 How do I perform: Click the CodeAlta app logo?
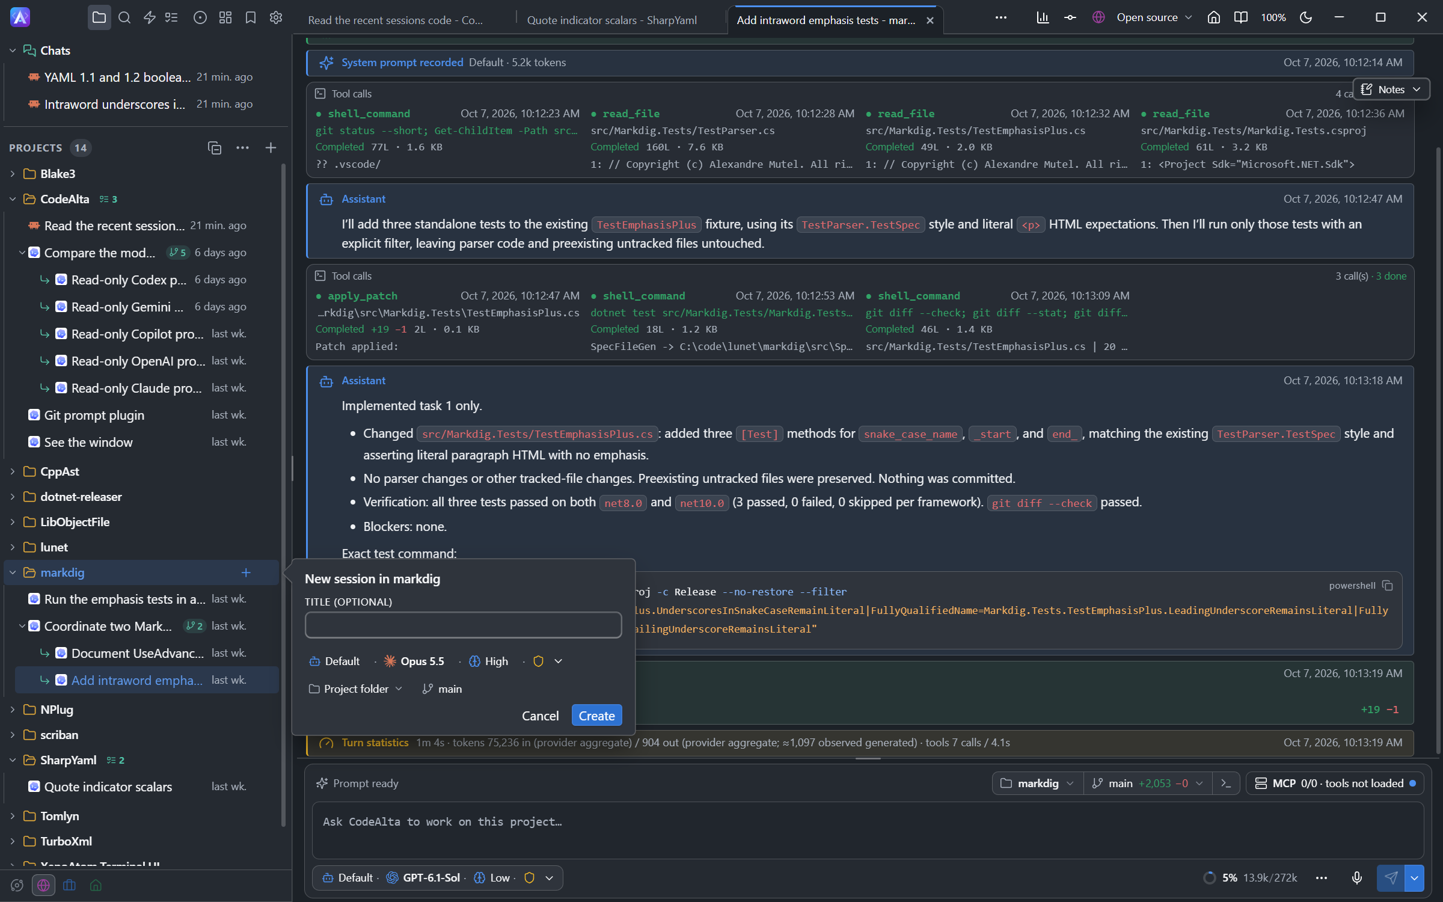[20, 17]
